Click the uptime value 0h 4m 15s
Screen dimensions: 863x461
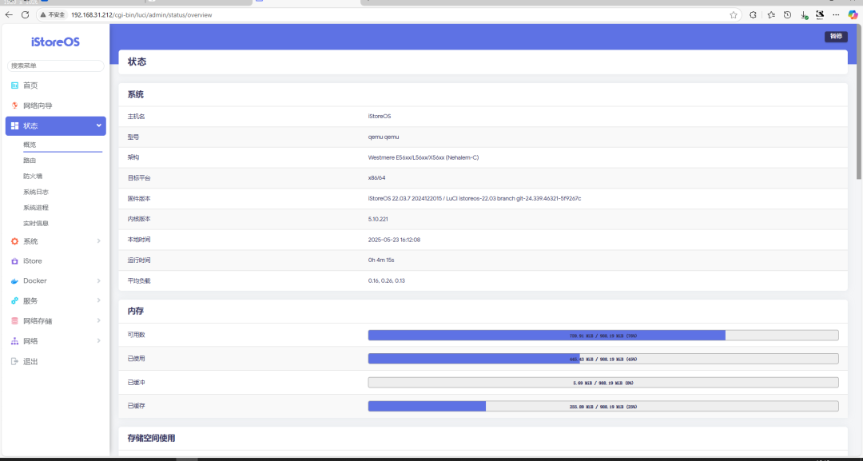click(381, 260)
